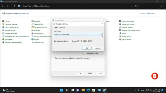Open weather widget Rain showers

[x=9, y=90]
